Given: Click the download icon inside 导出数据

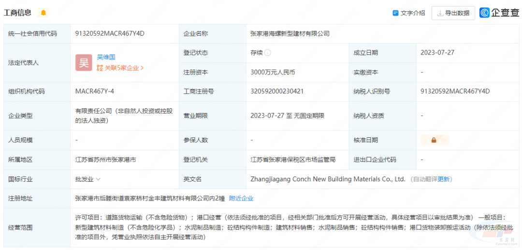Looking at the screenshot, I should 440,13.
